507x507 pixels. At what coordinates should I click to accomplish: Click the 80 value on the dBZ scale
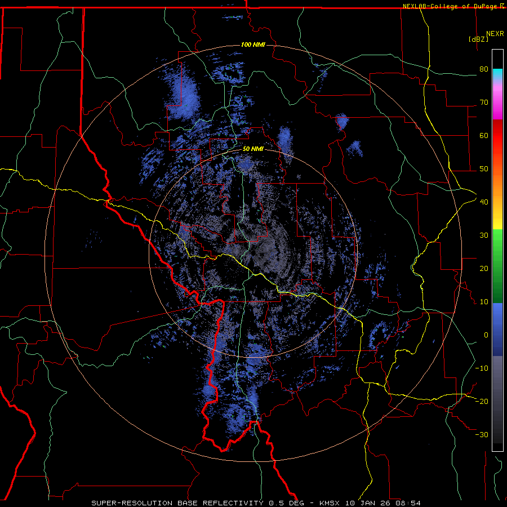click(x=484, y=69)
